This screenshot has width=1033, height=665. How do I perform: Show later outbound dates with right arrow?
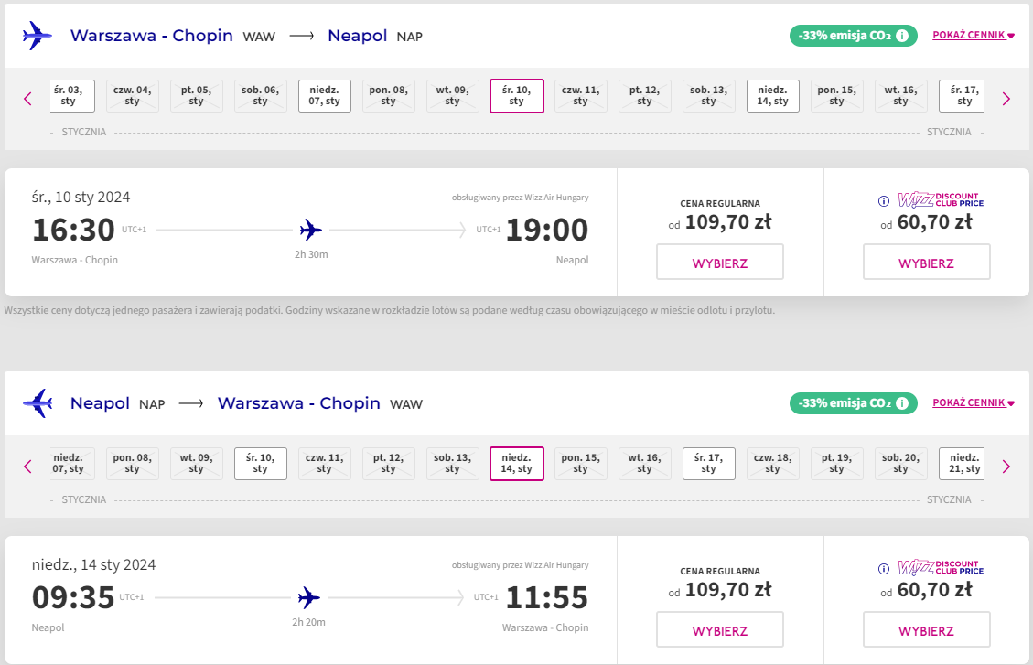click(1006, 99)
